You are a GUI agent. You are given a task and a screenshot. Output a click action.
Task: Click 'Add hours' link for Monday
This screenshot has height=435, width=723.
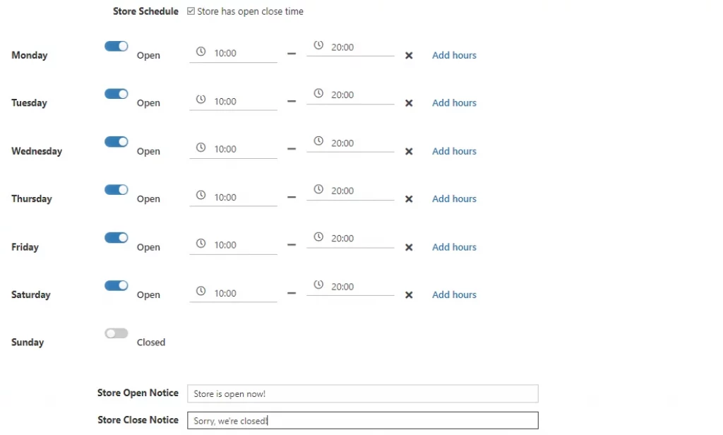[454, 56]
